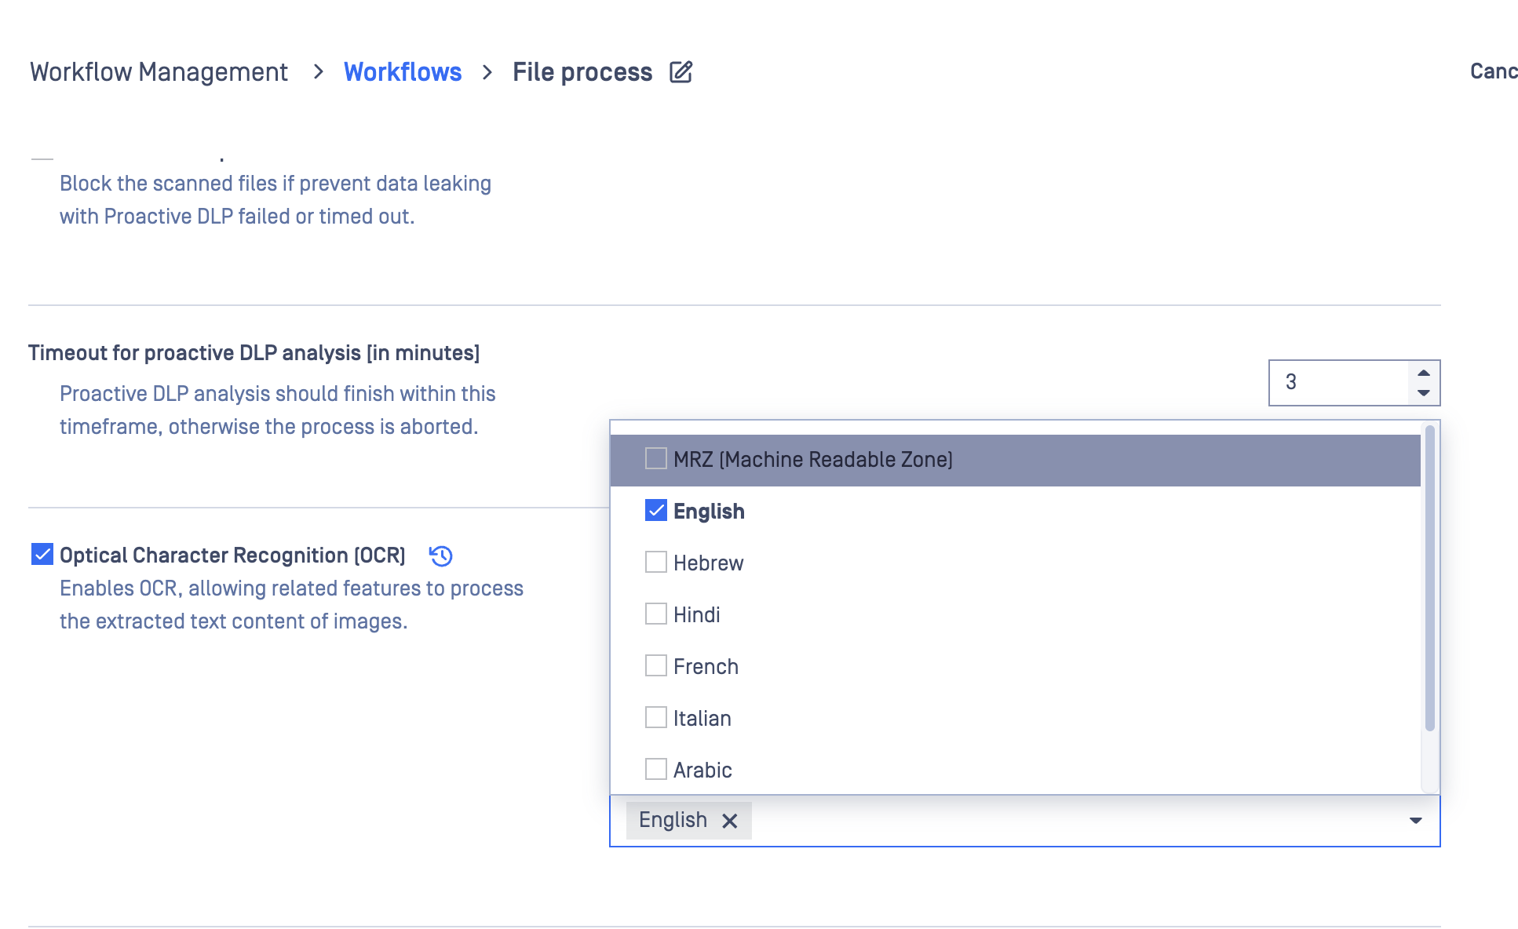
Task: Tick the French language option
Action: [x=656, y=666]
